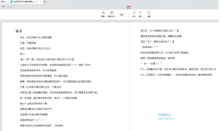Click the save icon in quick toolbar

click(x=7, y=7)
